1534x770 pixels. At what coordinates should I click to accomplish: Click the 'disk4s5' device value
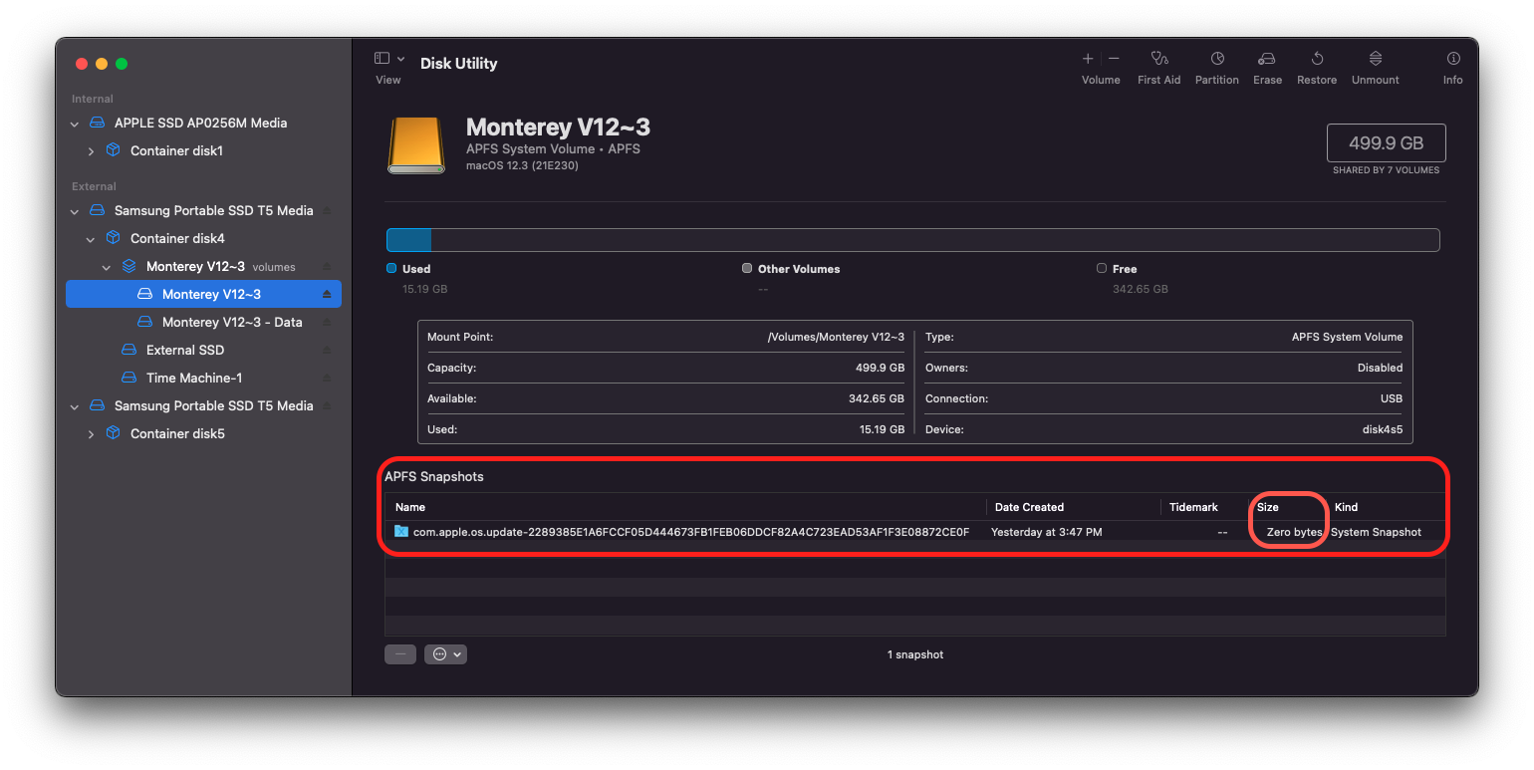point(1383,429)
